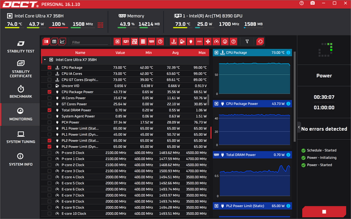
Task: Check the P-core 0 Clock checkbox
Action: [49, 153]
